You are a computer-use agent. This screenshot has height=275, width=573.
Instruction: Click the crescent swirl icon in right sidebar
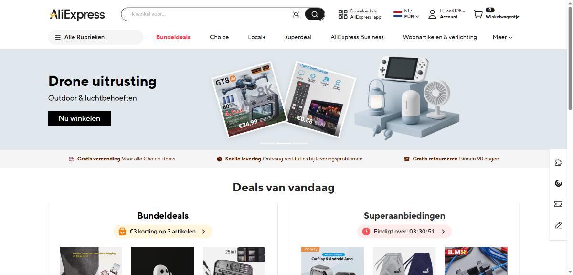[558, 183]
